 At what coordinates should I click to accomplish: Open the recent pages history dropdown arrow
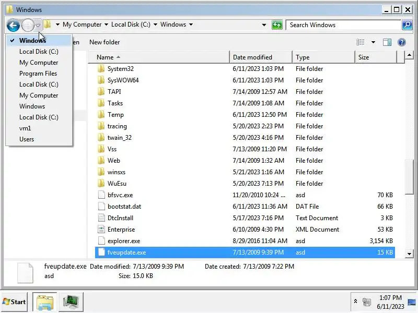coord(38,25)
